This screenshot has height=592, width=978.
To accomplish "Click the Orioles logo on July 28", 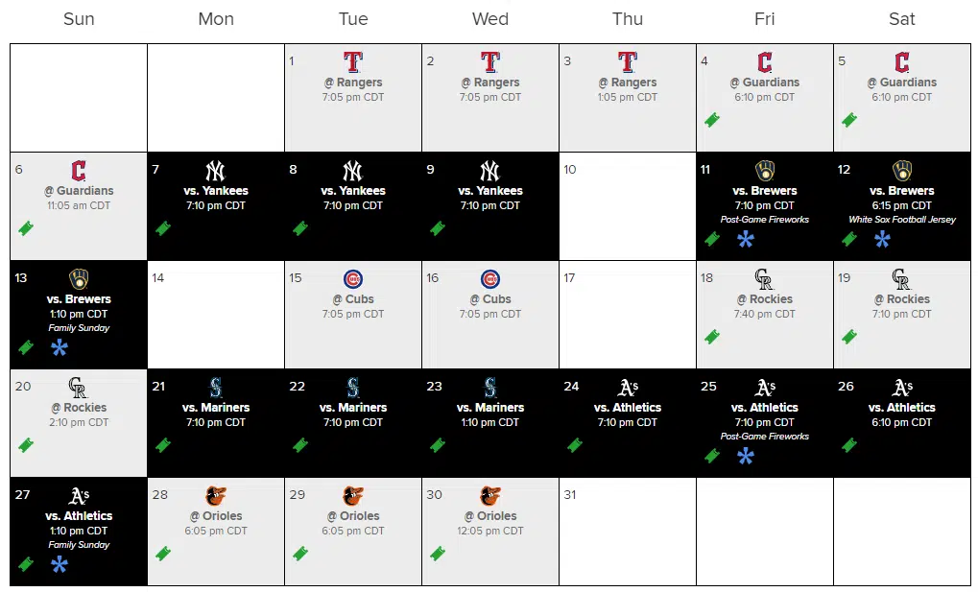I will (x=216, y=496).
